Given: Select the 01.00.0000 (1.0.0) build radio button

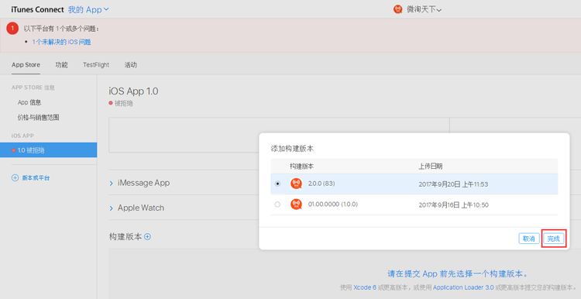Looking at the screenshot, I should tap(277, 204).
